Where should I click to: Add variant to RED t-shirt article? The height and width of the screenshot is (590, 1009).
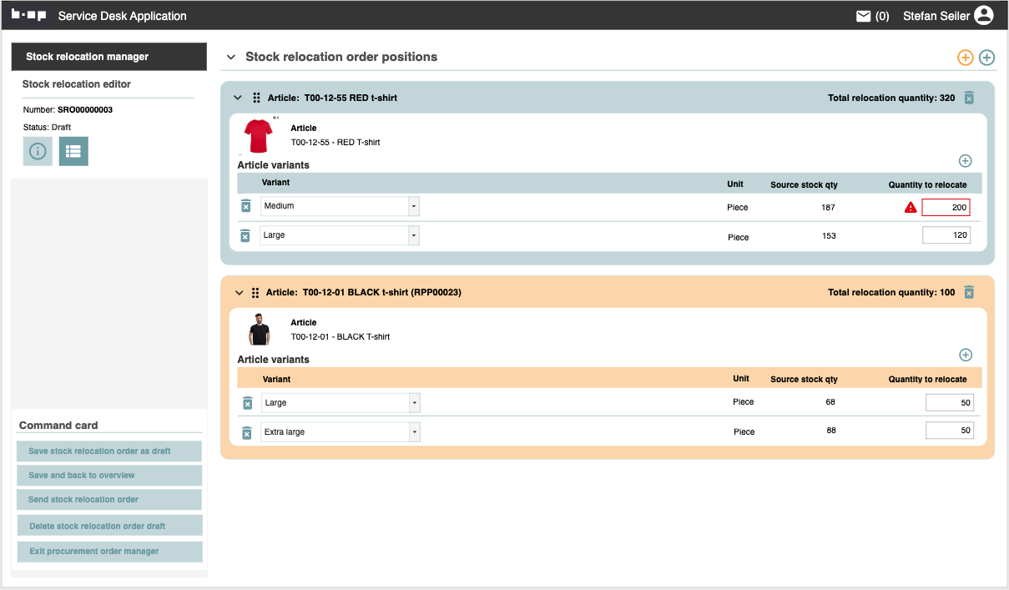965,161
